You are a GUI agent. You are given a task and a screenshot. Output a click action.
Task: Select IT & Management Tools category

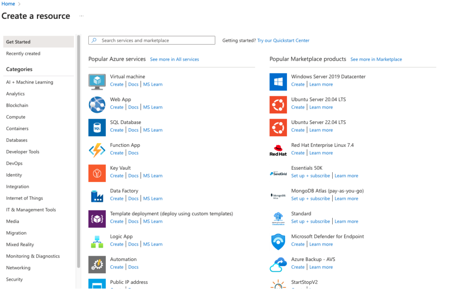tap(31, 210)
